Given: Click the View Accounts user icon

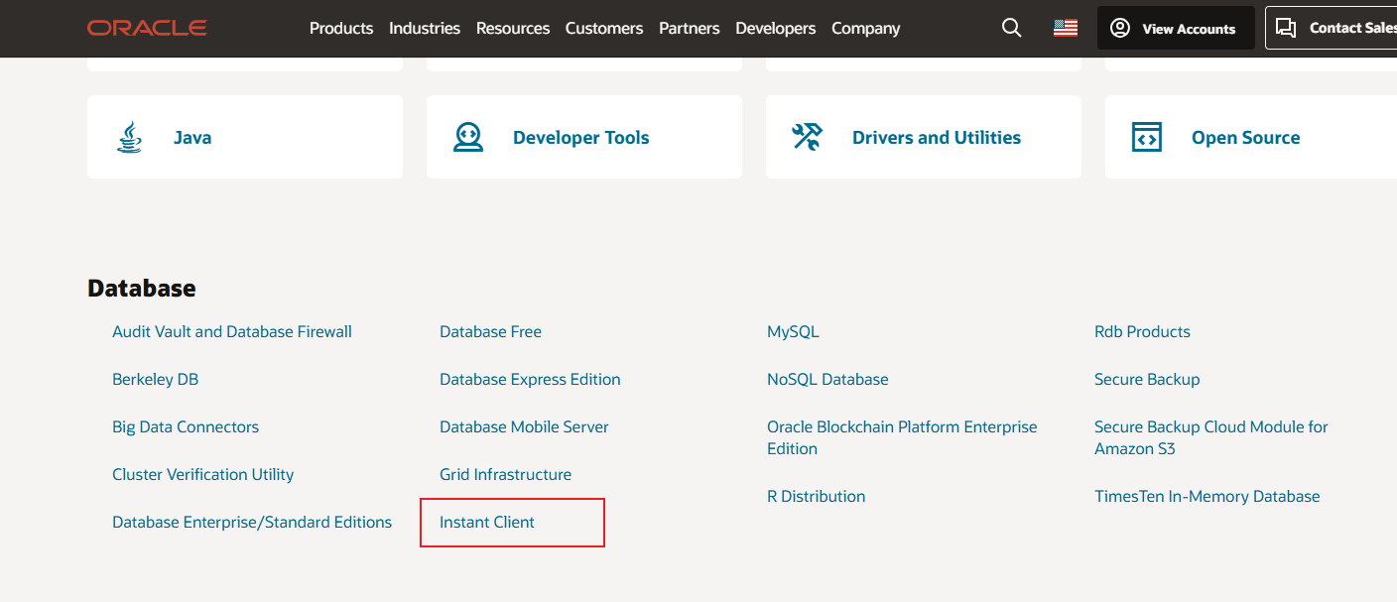Looking at the screenshot, I should point(1120,28).
